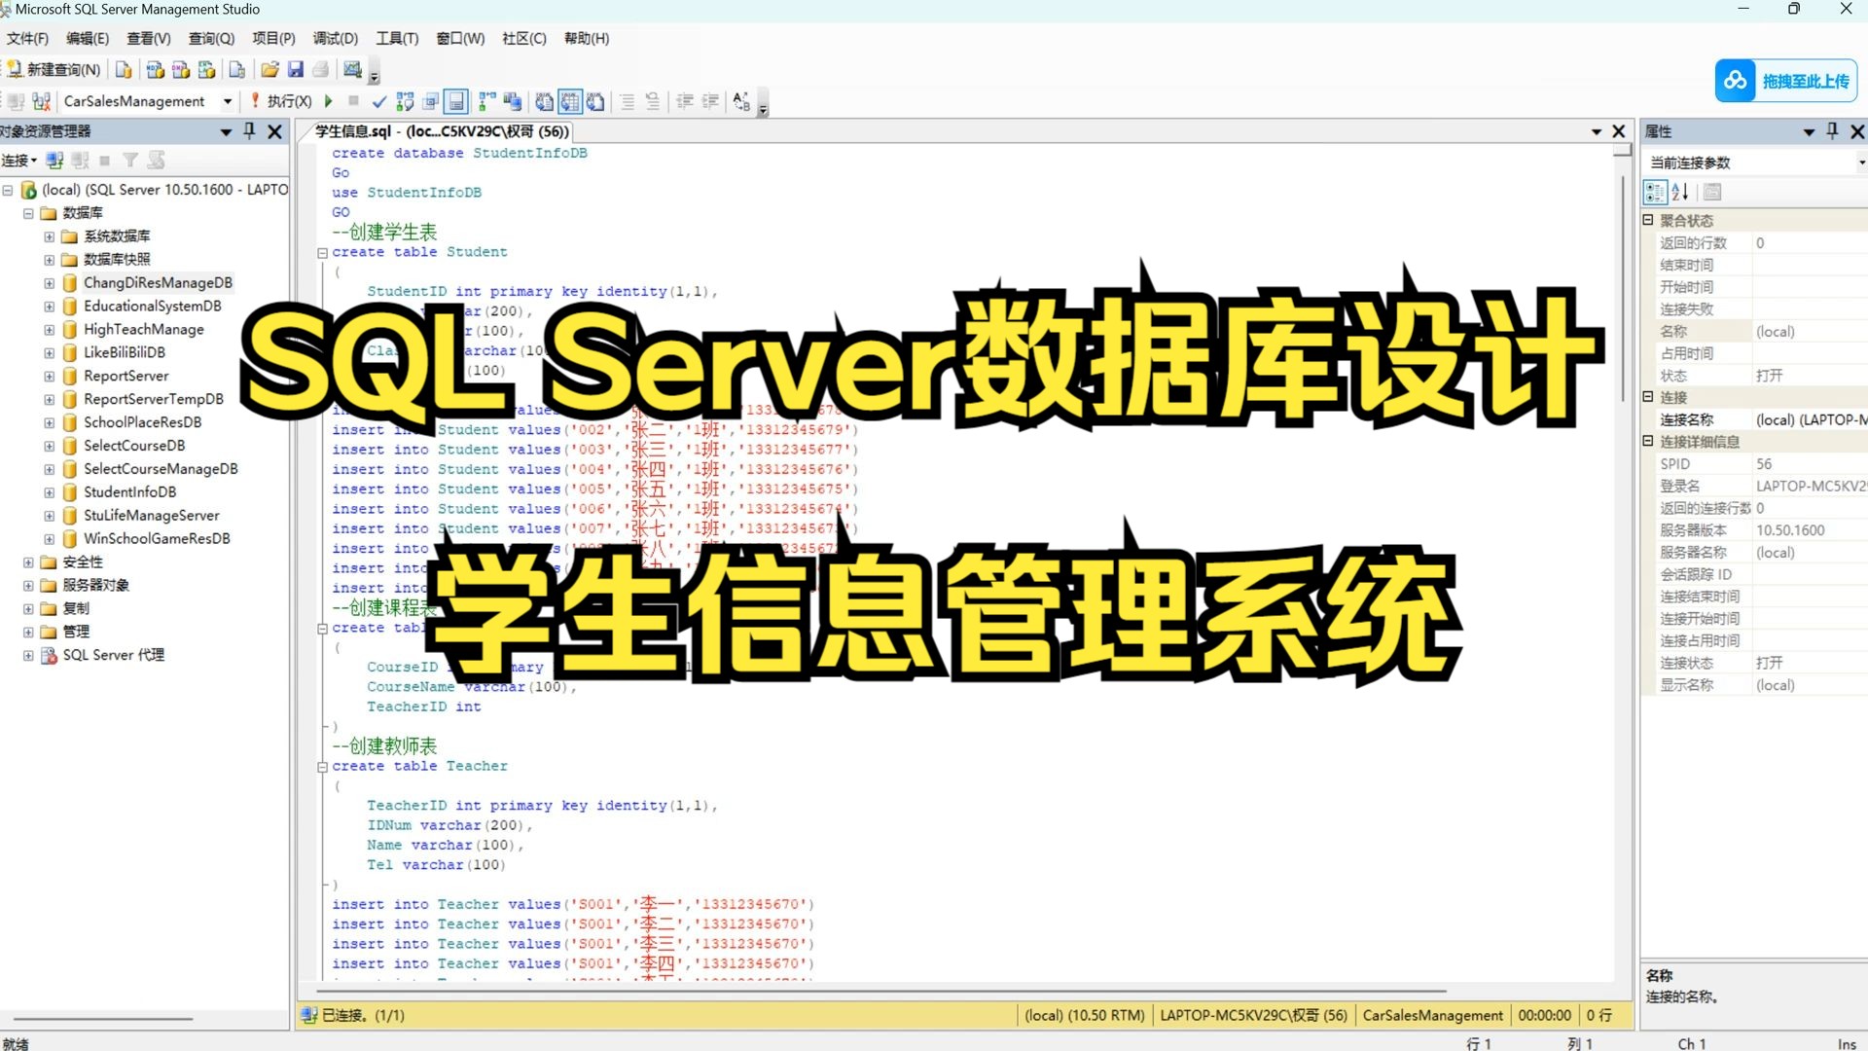Image resolution: width=1868 pixels, height=1051 pixels.
Task: Open the 工具(T) menu
Action: pos(397,38)
